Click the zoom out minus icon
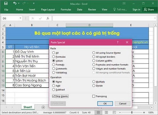This screenshot has width=158, height=115. (x=120, y=112)
